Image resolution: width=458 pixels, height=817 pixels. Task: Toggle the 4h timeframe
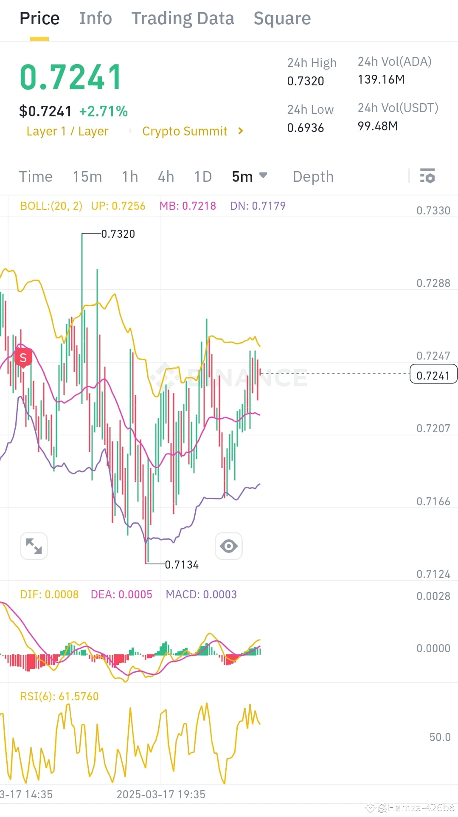(x=166, y=176)
